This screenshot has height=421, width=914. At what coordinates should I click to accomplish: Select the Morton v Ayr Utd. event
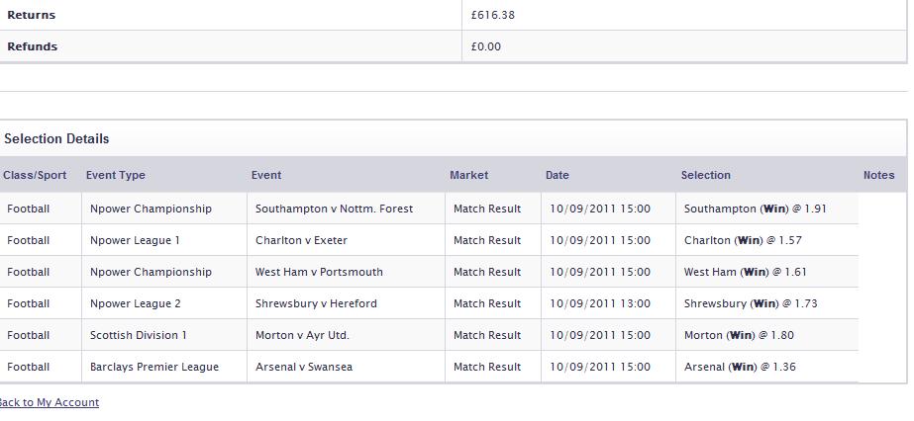[x=302, y=335]
